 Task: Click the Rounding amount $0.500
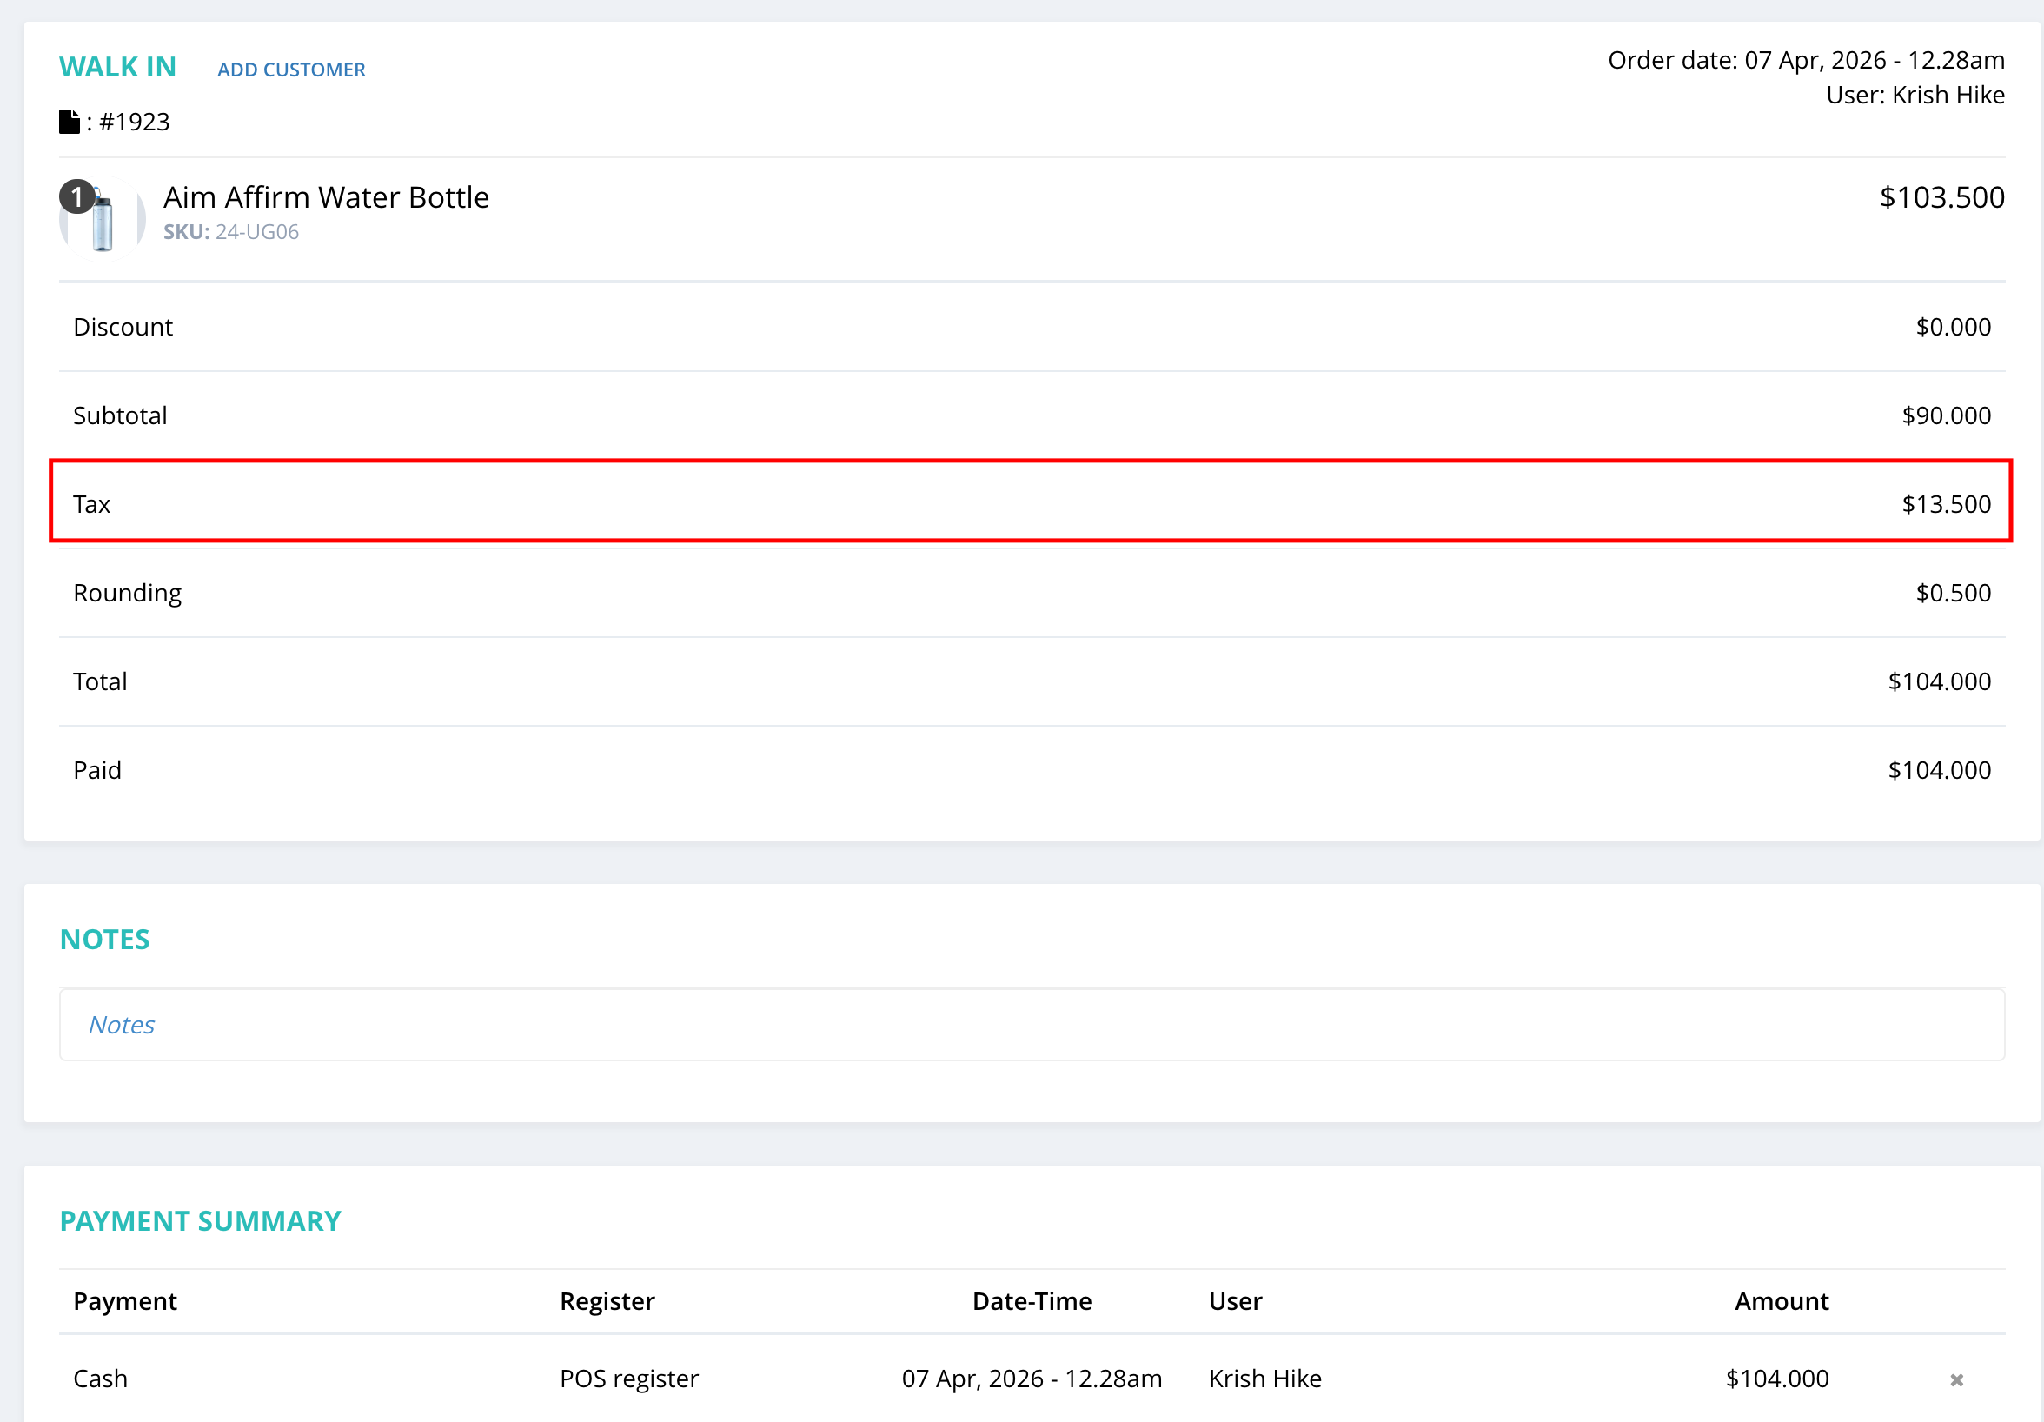(1952, 592)
